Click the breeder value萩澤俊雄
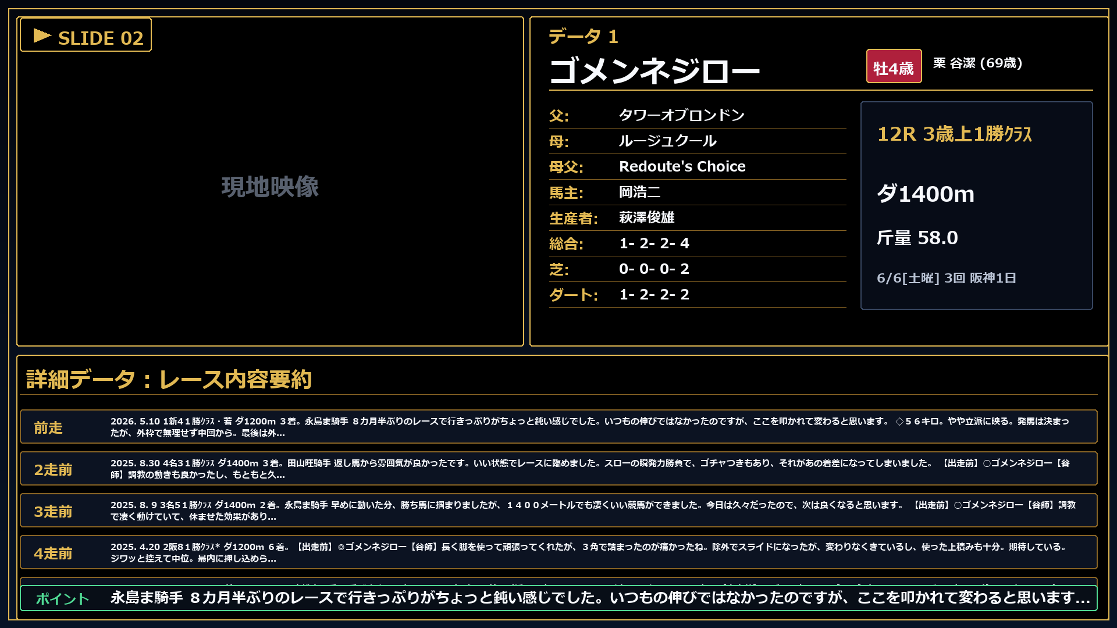The image size is (1117, 628). tap(647, 217)
